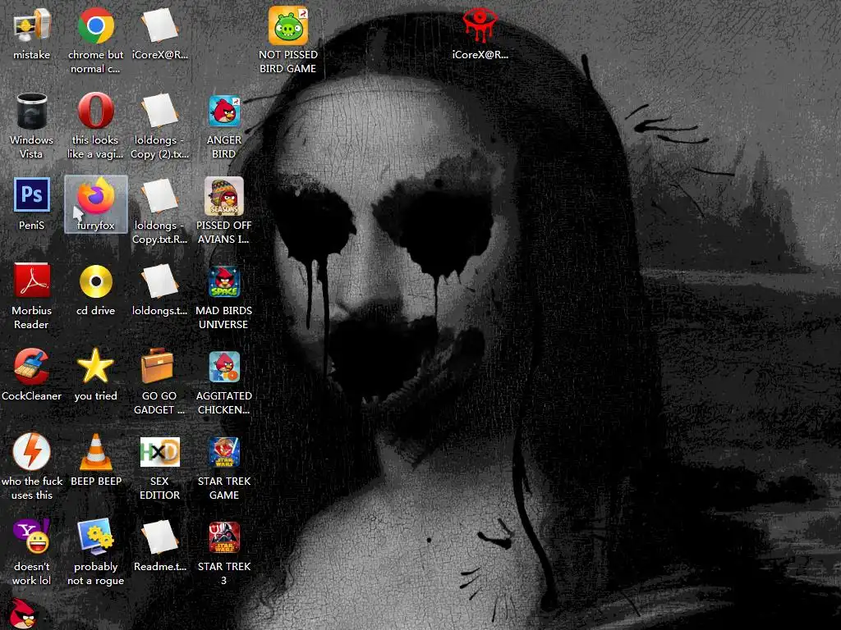Launch MAD BIRDS UNIVERSE space icon
This screenshot has height=630, width=841.
224,281
